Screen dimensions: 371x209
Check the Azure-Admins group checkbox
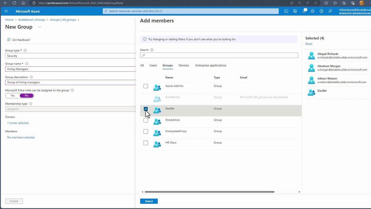point(146,86)
